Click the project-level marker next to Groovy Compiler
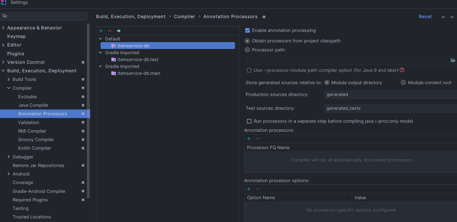The width and height of the screenshot is (457, 222). (83, 140)
